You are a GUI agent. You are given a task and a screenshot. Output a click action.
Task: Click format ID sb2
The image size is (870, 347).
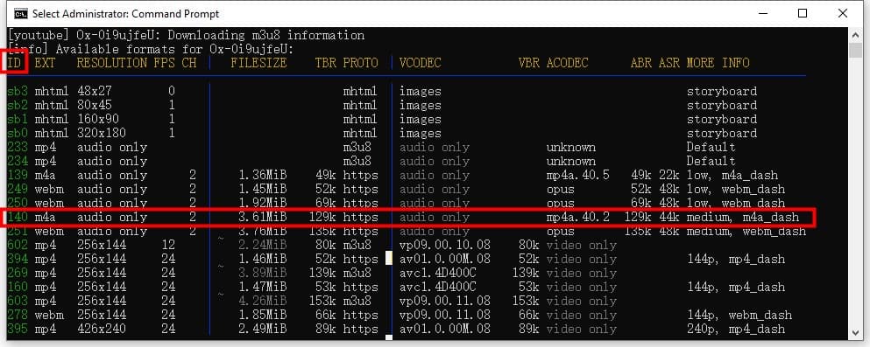(18, 105)
